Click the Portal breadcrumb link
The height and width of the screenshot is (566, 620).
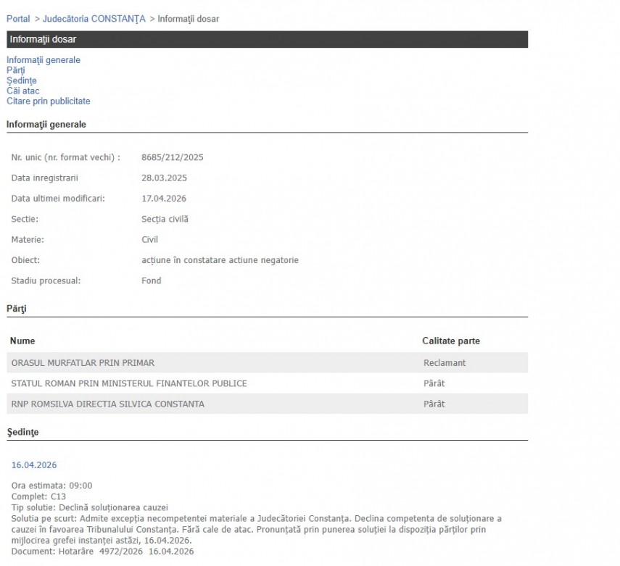click(18, 18)
